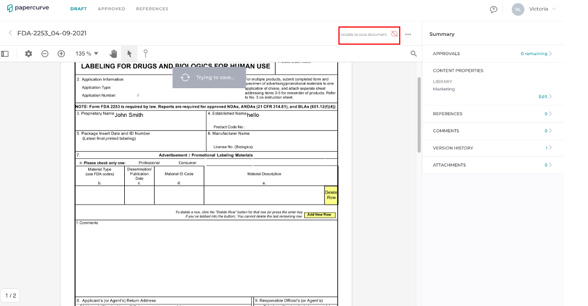Click the Delete Row button
Image resolution: width=588 pixels, height=306 pixels.
pos(331,195)
